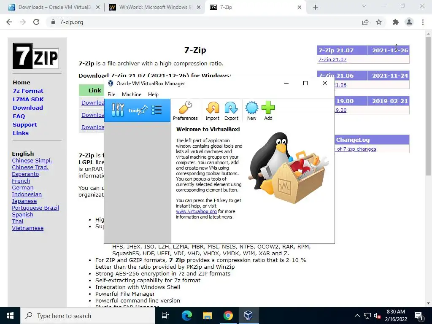
Task: Switch to Downloads Oracle VM VirtualBox tab
Action: pyautogui.click(x=54, y=7)
